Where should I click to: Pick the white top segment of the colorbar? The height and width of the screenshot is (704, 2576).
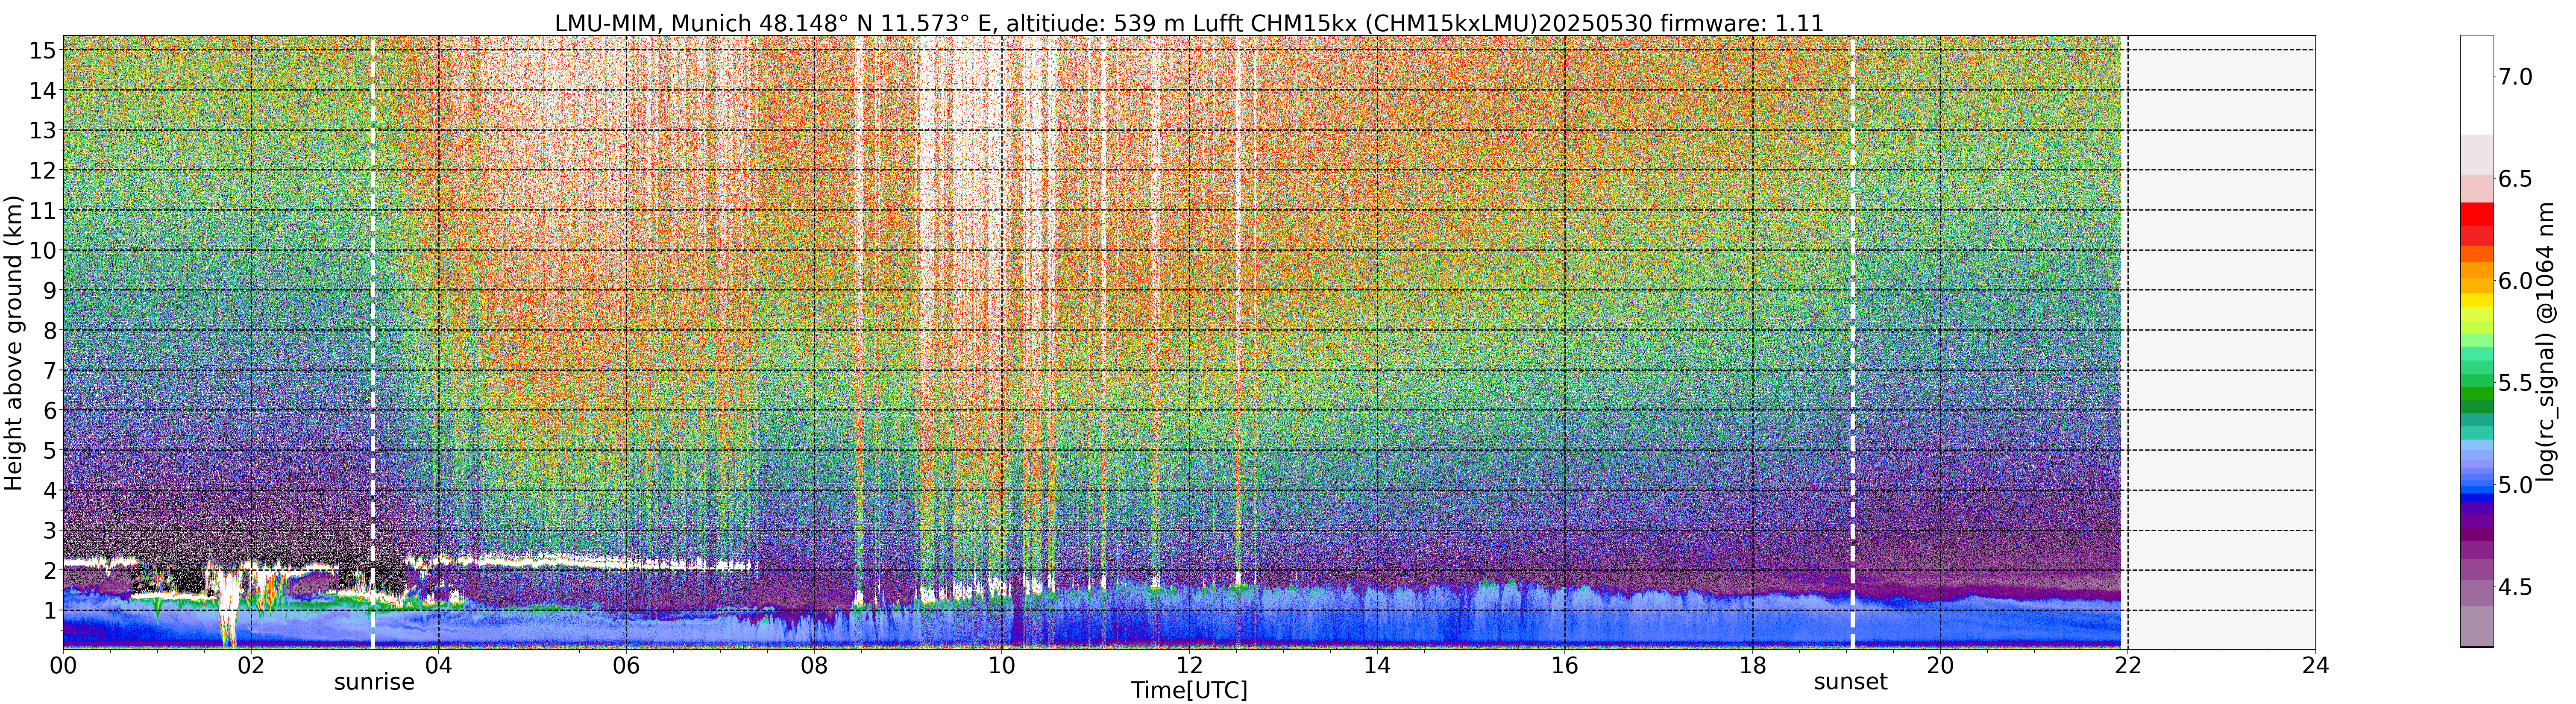click(x=2476, y=85)
